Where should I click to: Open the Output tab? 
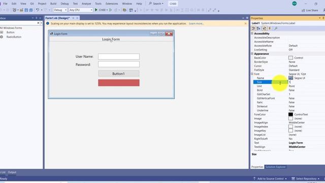click(12, 172)
